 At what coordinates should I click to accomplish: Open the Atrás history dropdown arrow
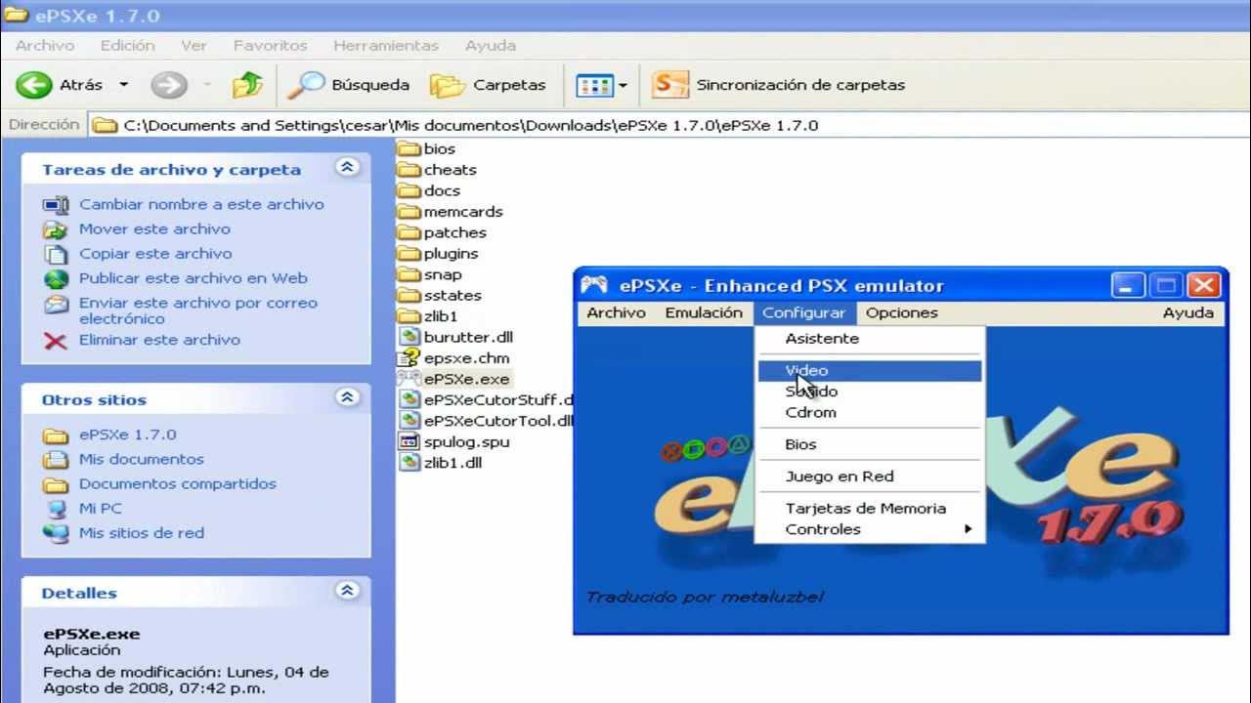tap(123, 85)
